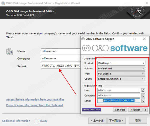Click the keygen Serial field with highlighted key

[x=118, y=101]
